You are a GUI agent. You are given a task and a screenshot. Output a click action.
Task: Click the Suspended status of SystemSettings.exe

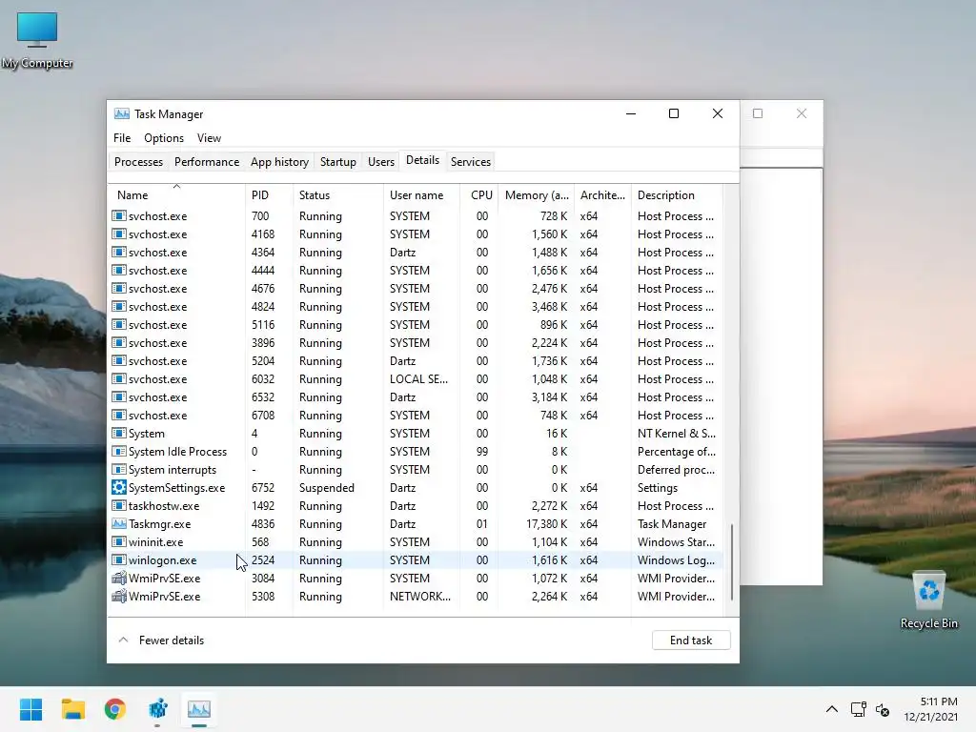326,487
